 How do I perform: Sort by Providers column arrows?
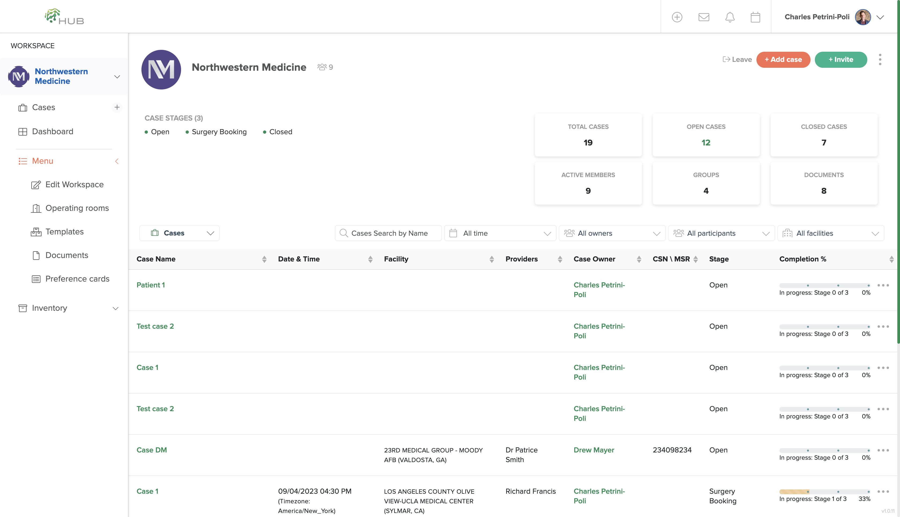(560, 259)
